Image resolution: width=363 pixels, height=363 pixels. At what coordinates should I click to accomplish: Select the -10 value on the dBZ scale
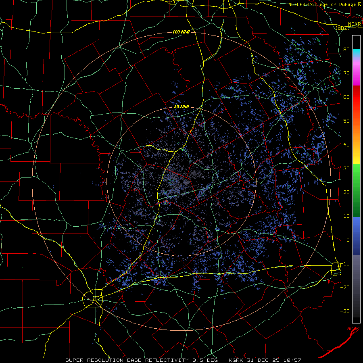345,264
